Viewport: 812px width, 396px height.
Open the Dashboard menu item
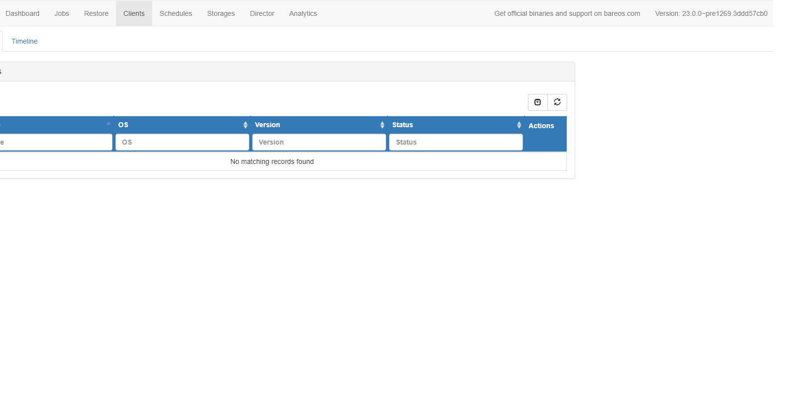click(x=22, y=13)
